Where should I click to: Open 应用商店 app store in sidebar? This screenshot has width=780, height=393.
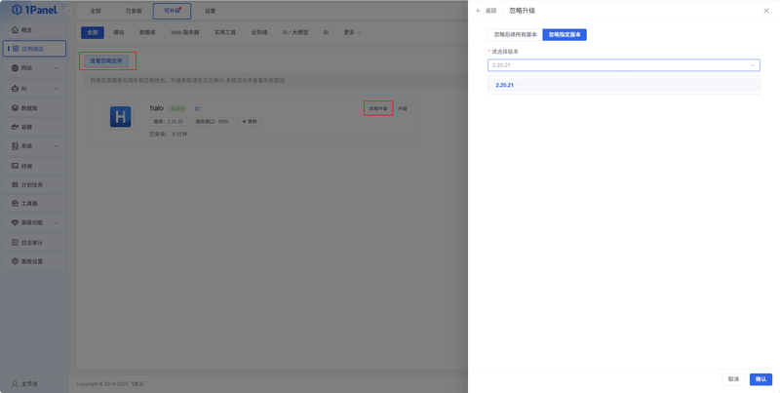point(34,49)
